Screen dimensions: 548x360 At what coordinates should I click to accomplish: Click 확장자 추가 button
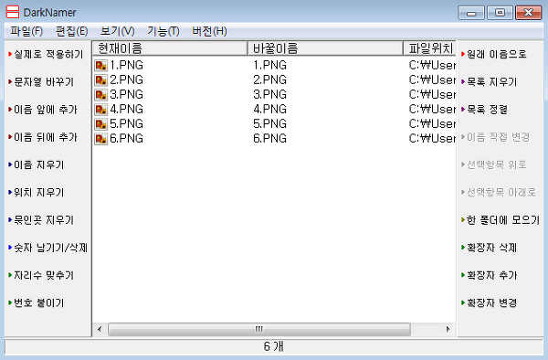coord(489,275)
